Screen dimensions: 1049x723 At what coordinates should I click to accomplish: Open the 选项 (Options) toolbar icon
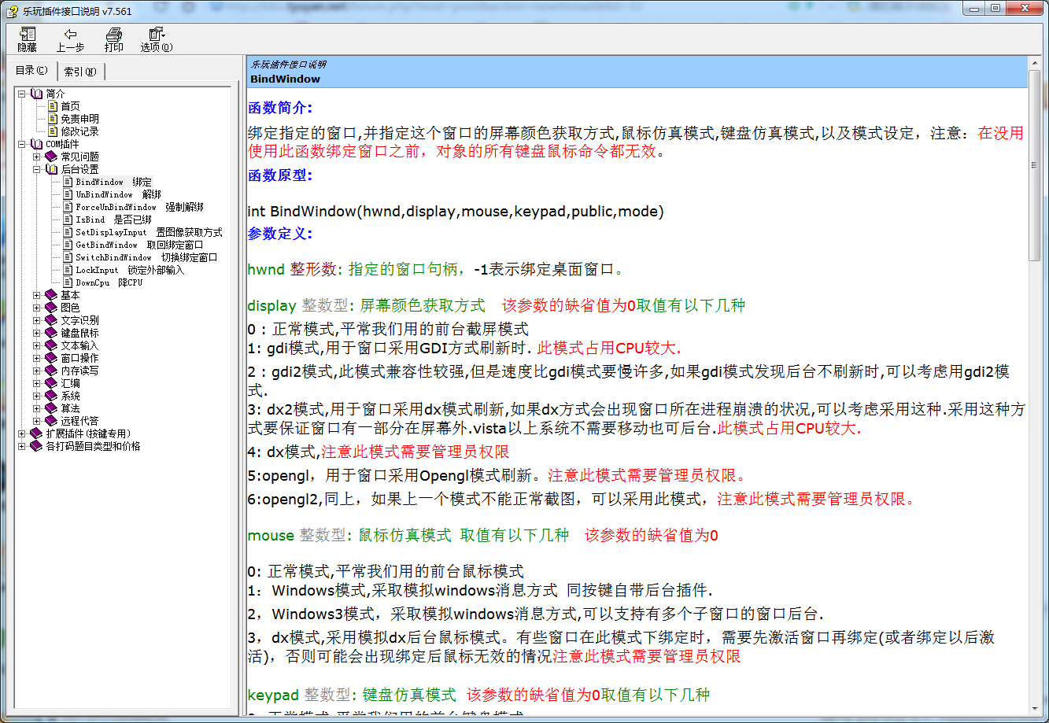pos(157,34)
